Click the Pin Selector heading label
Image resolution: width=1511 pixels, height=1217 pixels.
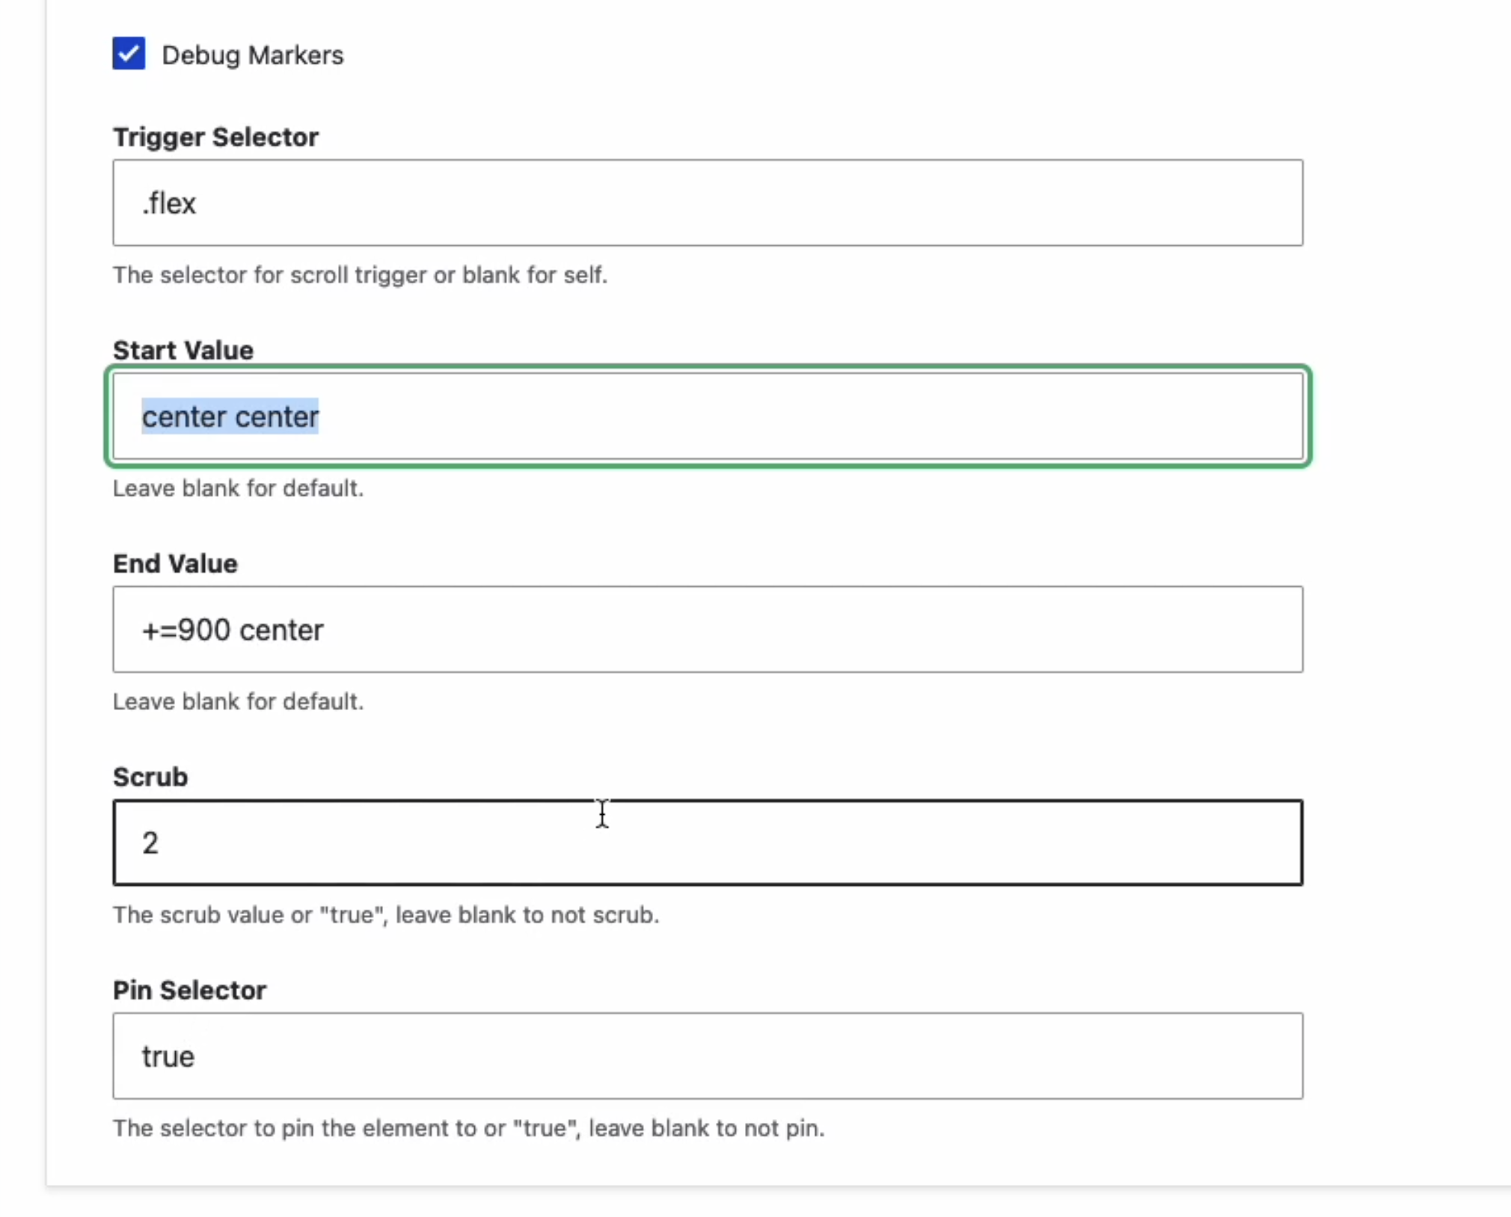(x=189, y=990)
